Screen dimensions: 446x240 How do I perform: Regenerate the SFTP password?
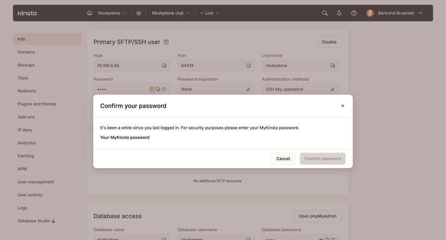tap(164, 89)
